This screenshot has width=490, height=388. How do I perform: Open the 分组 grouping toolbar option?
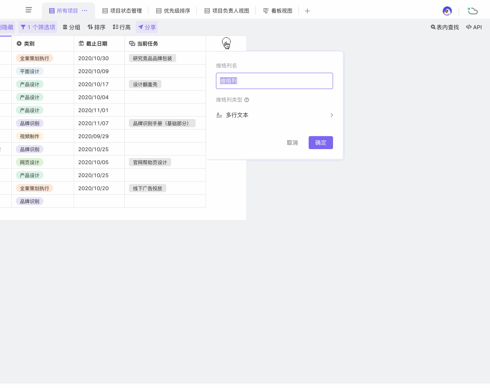[x=71, y=27]
